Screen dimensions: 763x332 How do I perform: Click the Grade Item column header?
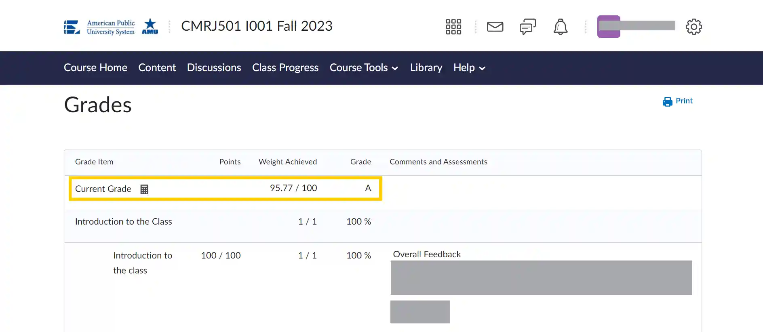[94, 162]
